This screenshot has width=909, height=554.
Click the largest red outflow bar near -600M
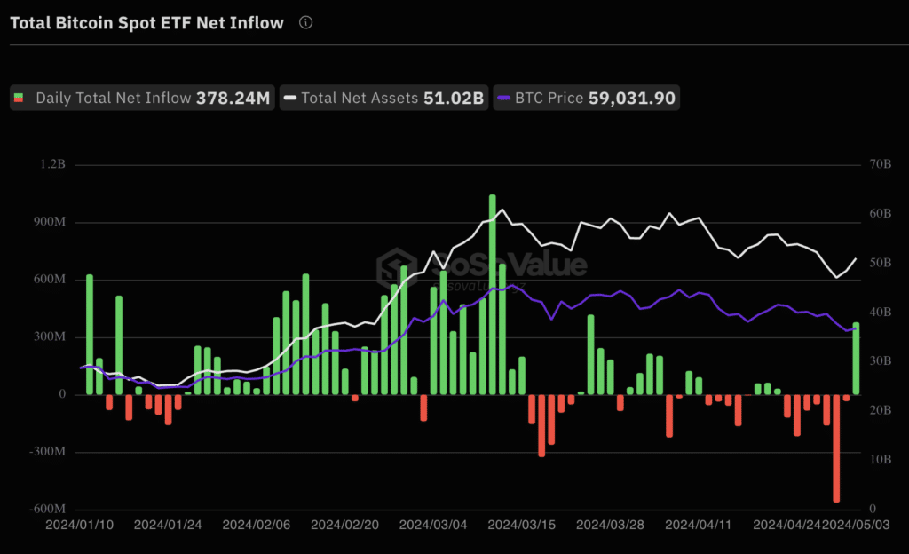pos(836,448)
